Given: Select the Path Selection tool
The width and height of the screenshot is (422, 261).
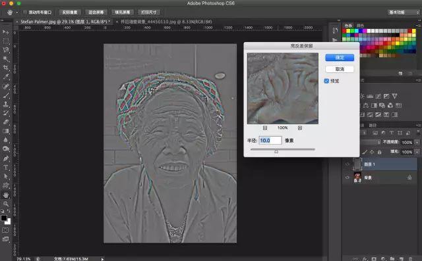Looking at the screenshot, I should (x=6, y=176).
